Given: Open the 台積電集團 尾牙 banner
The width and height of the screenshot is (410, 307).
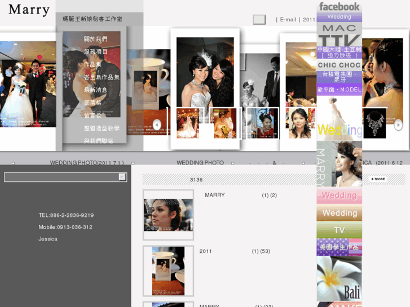Looking at the screenshot, I should [340, 77].
